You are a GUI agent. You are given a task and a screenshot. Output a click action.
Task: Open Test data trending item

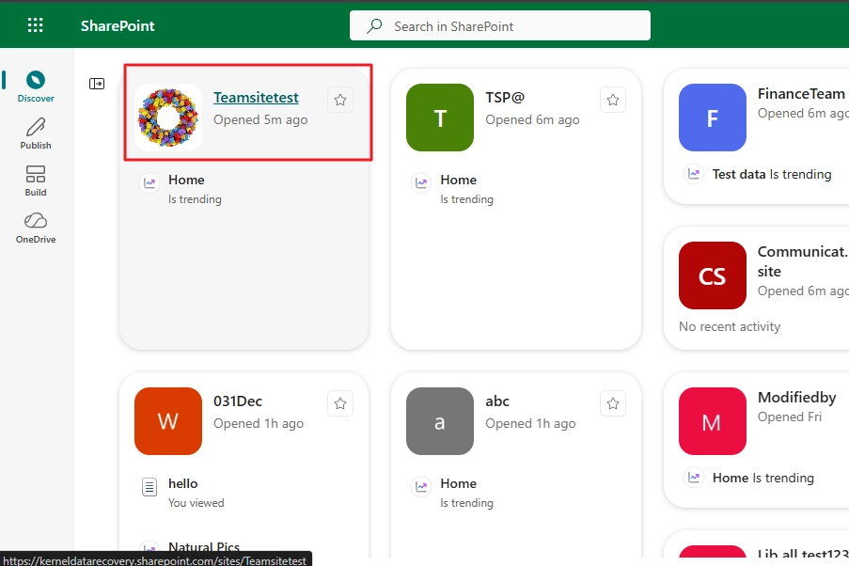(772, 174)
